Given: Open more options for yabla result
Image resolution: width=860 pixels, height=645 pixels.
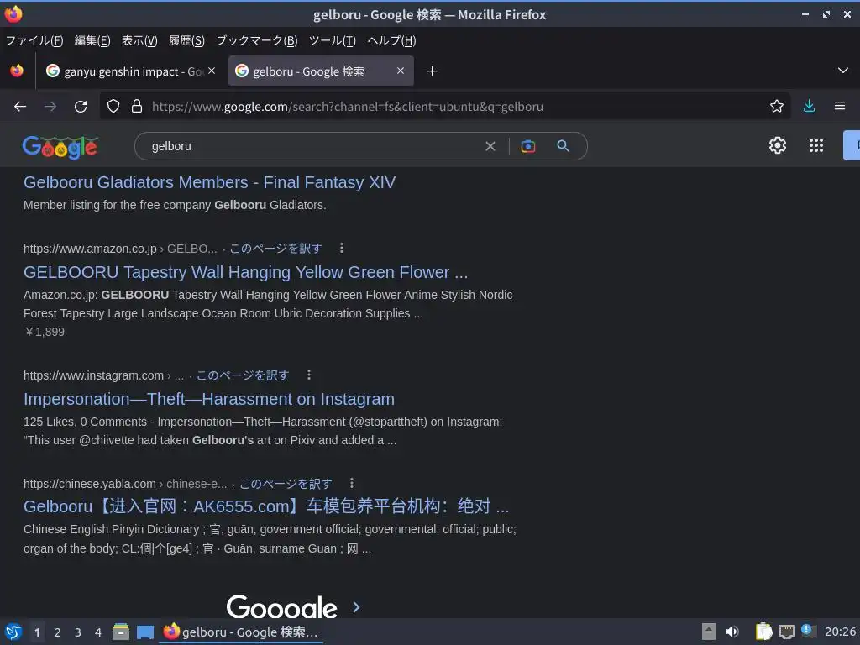Looking at the screenshot, I should pos(352,483).
